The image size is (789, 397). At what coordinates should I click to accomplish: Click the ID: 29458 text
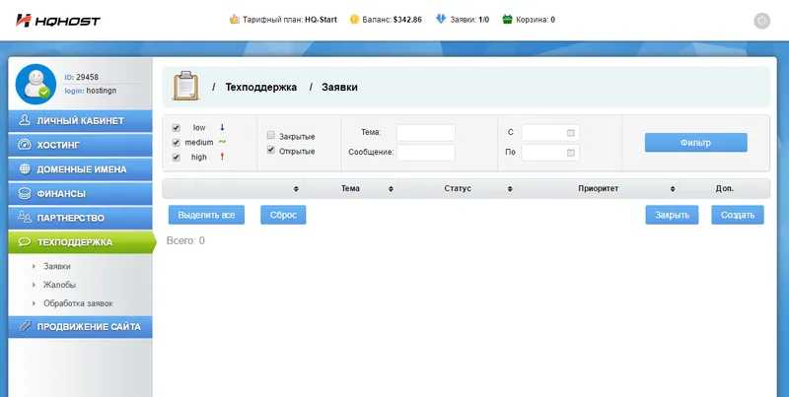(x=82, y=78)
